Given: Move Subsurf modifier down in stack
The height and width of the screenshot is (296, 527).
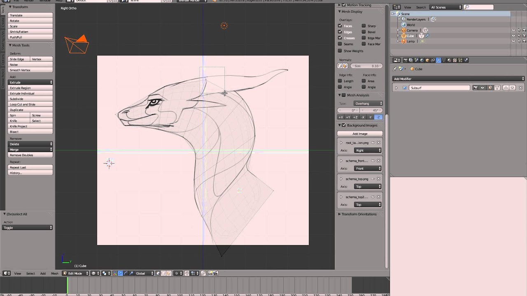Looking at the screenshot, I should (x=513, y=88).
